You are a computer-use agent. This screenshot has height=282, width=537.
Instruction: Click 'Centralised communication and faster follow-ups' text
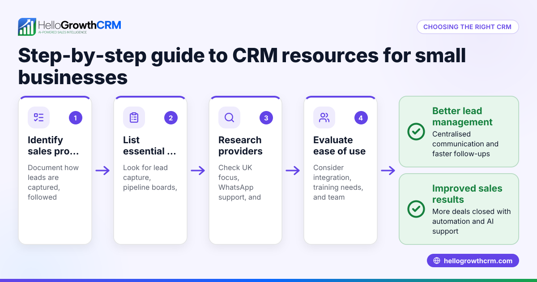[x=465, y=144]
